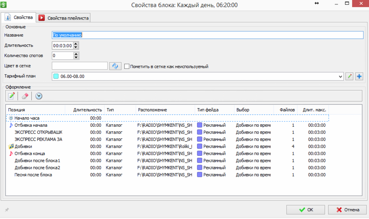This screenshot has height=219, width=369.
Task: Click the 06.00-08.00 tariff plan value
Action: [72, 76]
